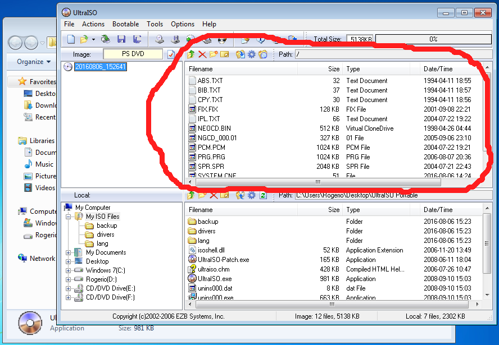Sort image files by Size column header

334,69
